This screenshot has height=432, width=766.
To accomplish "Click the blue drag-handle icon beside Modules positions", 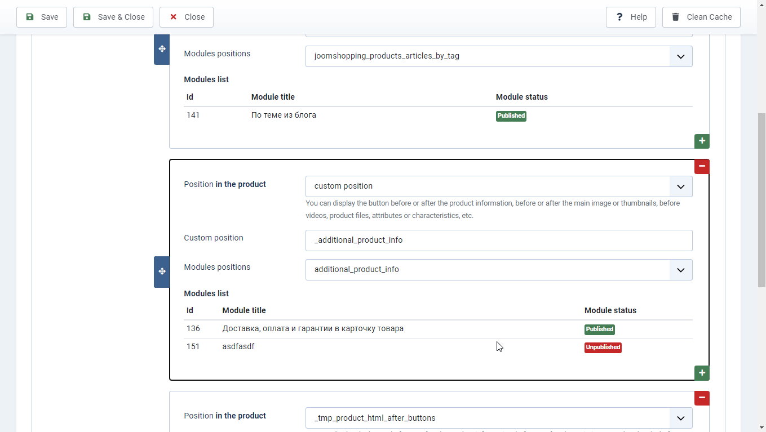I will 161,49.
